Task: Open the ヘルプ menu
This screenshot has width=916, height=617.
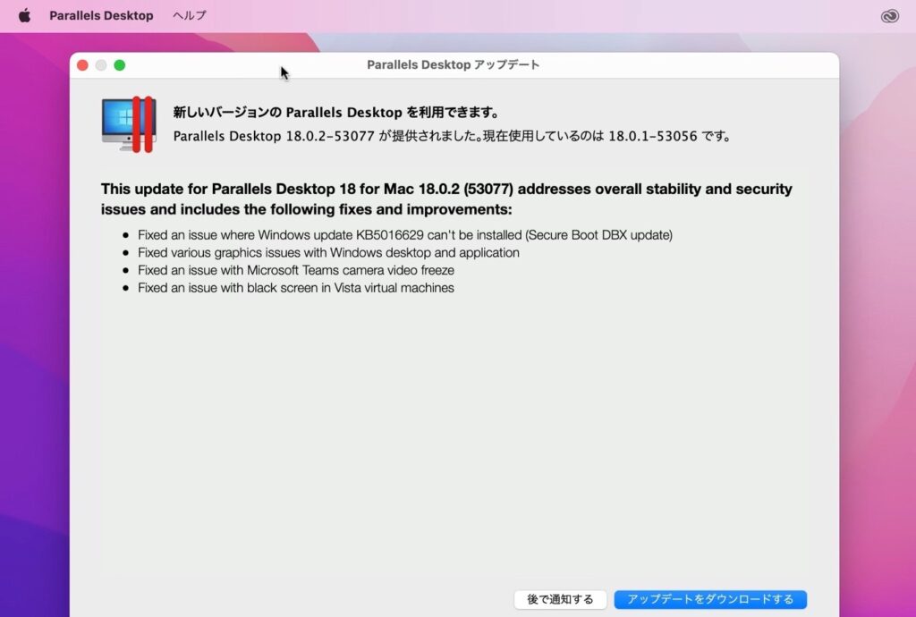Action: click(x=188, y=14)
